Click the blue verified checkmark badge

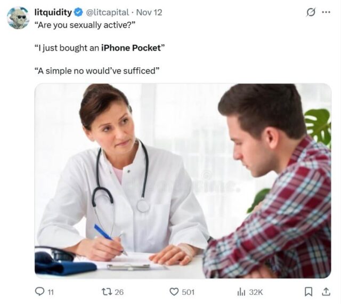78,12
